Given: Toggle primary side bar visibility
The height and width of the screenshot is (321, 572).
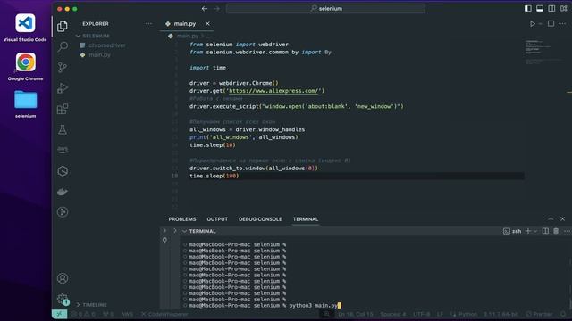Looking at the screenshot, I should [528, 8].
